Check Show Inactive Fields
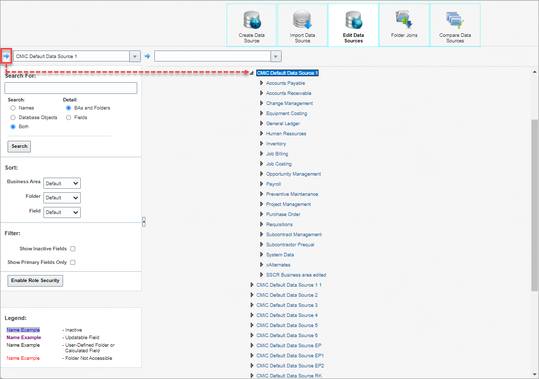This screenshot has width=539, height=379. coord(73,249)
